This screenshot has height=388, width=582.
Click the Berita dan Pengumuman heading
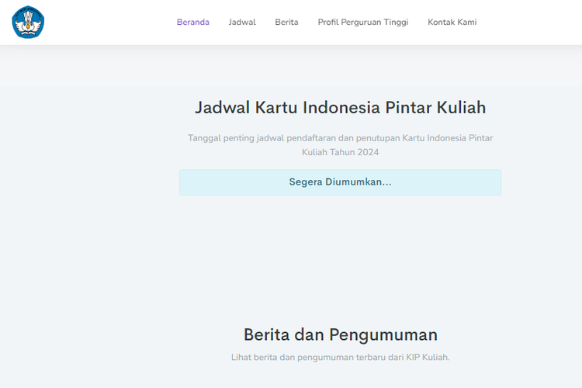pyautogui.click(x=341, y=334)
